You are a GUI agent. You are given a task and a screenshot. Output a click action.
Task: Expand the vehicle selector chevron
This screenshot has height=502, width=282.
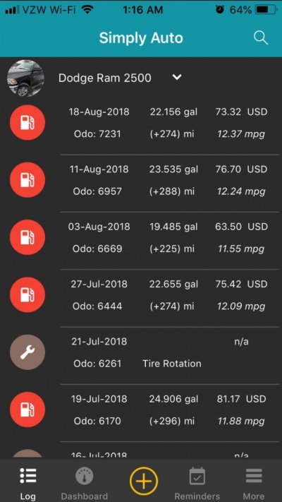(x=177, y=78)
